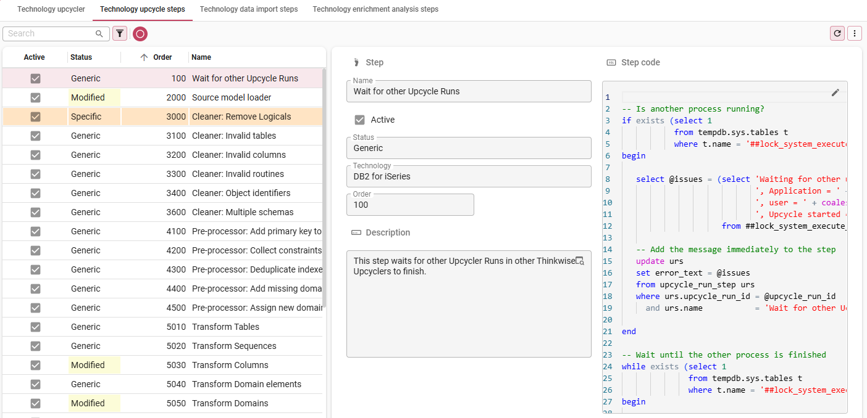Click the red circle toolbar button
Screen dimensions: 867x418
[140, 34]
